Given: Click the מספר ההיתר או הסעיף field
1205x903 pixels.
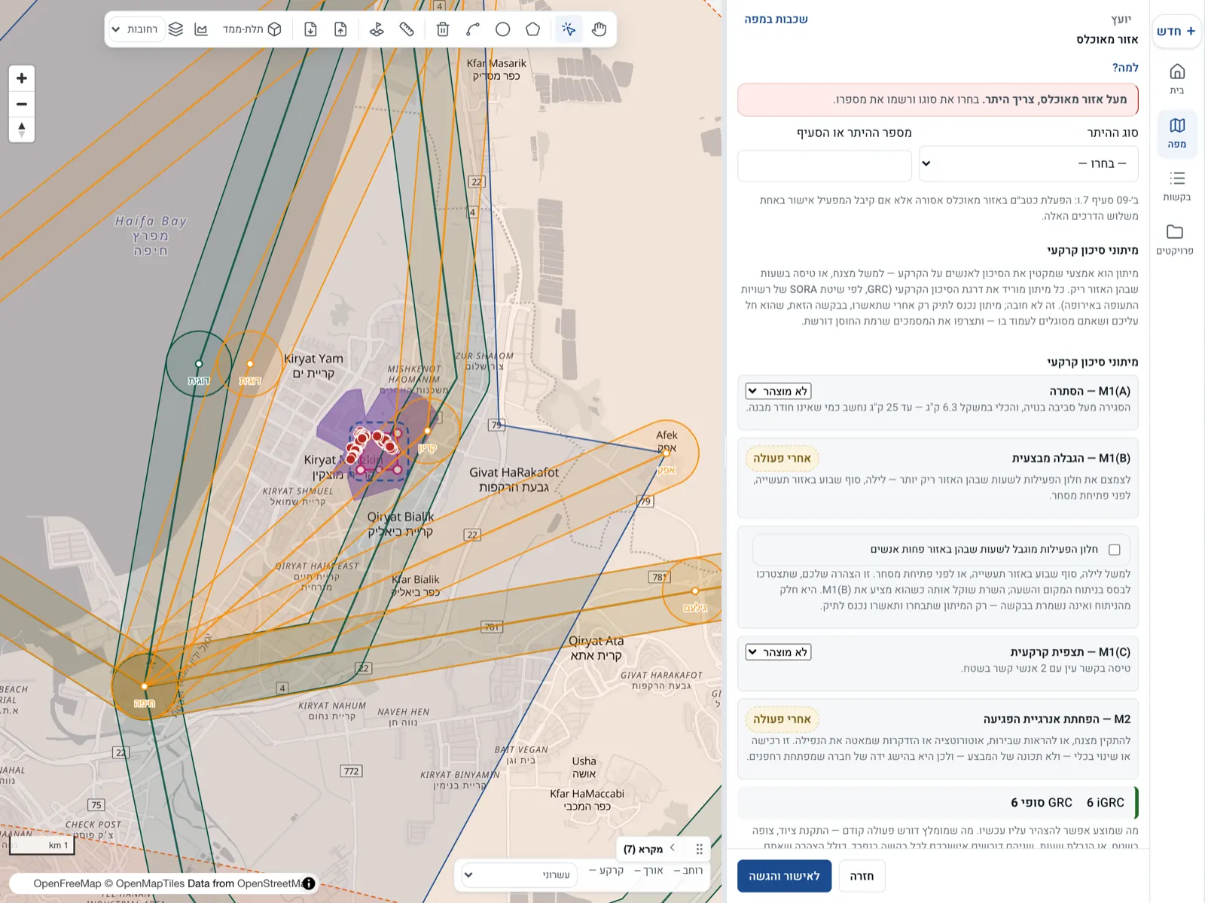Looking at the screenshot, I should 825,165.
